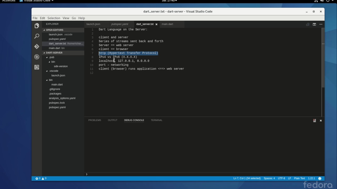Change language mode from Plain Text
Viewport: 337px width, 189px height.
point(299,178)
